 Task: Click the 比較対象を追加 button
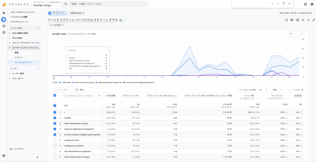(77, 13)
